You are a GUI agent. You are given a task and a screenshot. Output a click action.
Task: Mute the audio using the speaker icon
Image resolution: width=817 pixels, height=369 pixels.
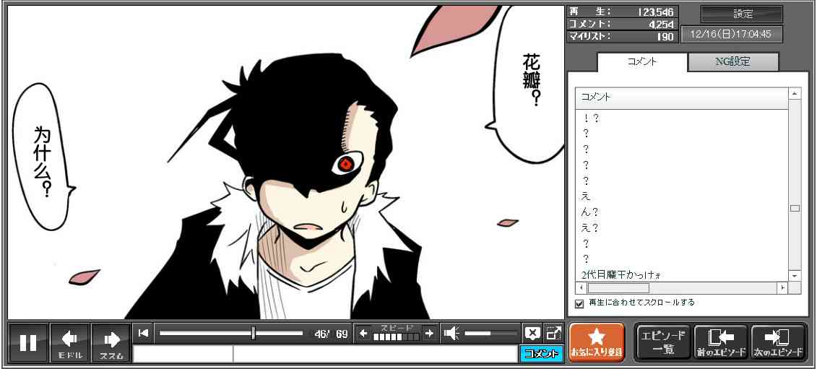(451, 333)
